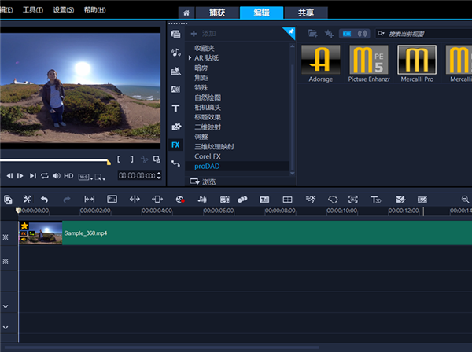Open the 16:9 aspect ratio dropdown

point(83,176)
